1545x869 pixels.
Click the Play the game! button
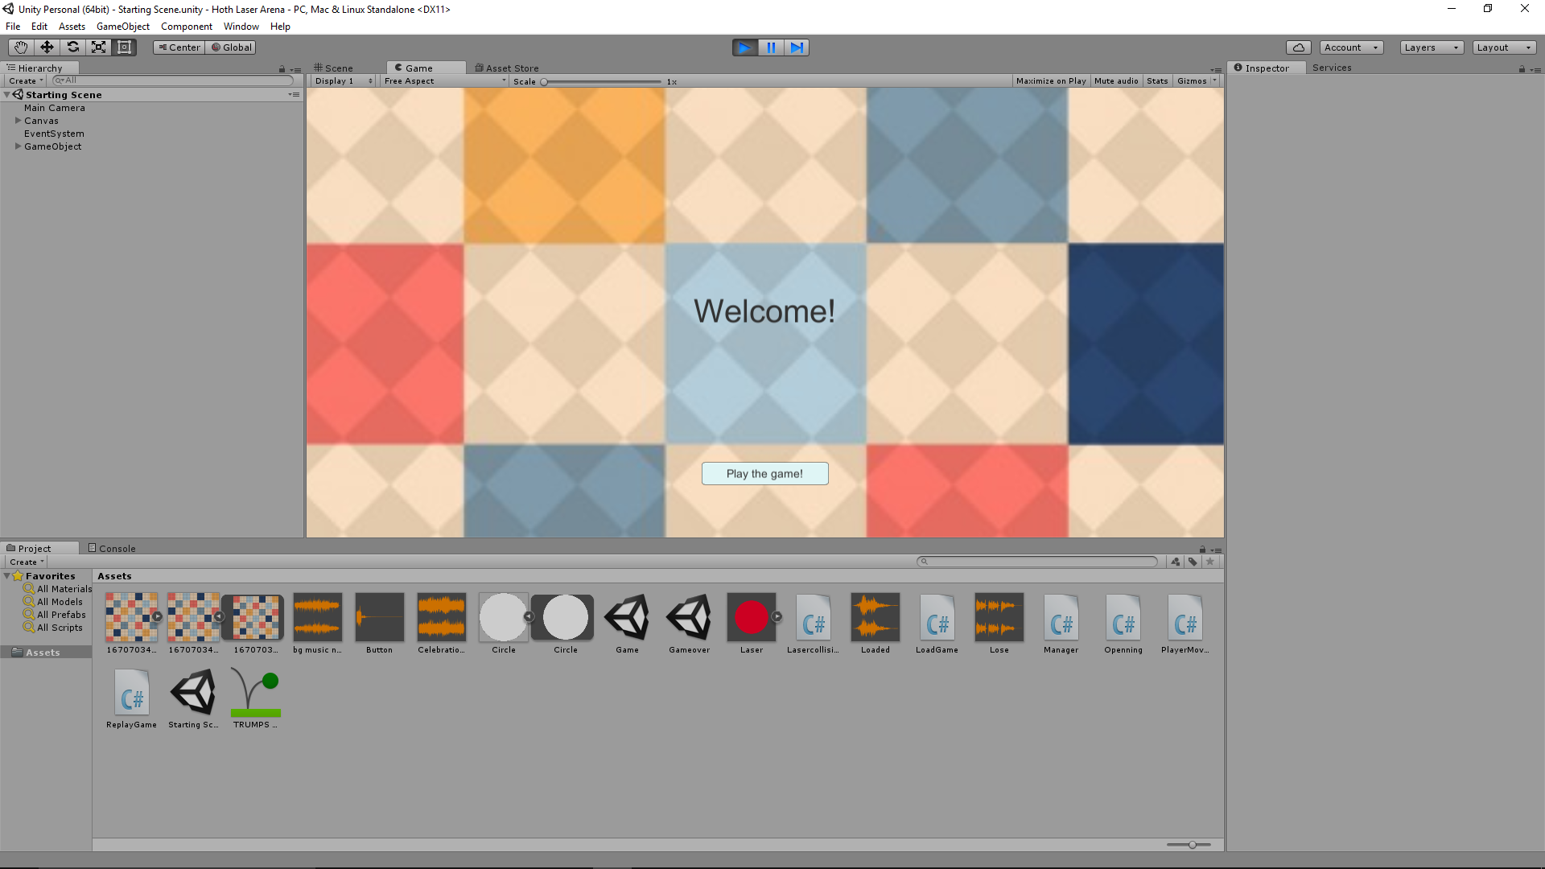click(764, 474)
